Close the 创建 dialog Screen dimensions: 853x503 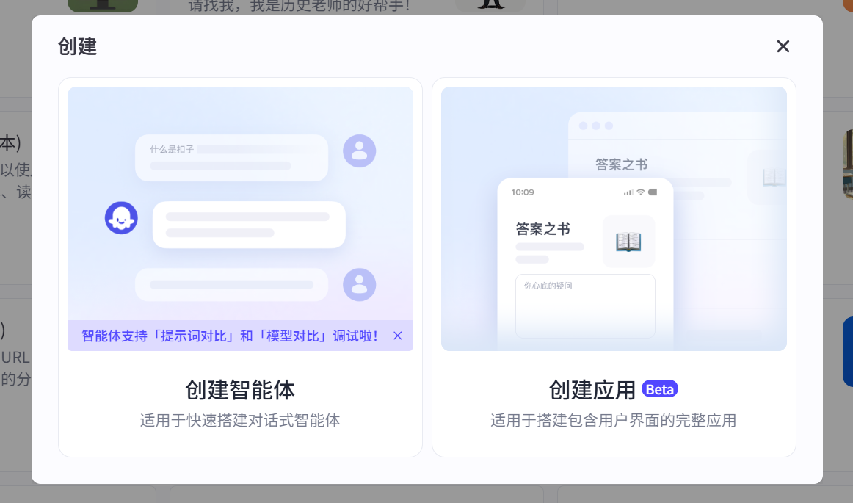pyautogui.click(x=783, y=46)
